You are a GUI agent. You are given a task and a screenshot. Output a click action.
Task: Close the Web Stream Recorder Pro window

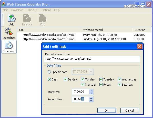149,4
